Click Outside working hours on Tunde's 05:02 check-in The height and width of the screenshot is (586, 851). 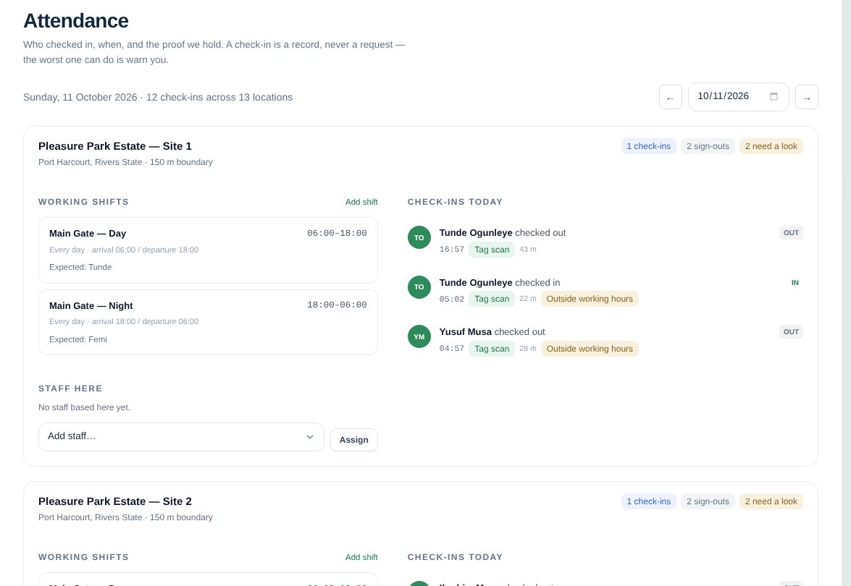click(x=590, y=299)
